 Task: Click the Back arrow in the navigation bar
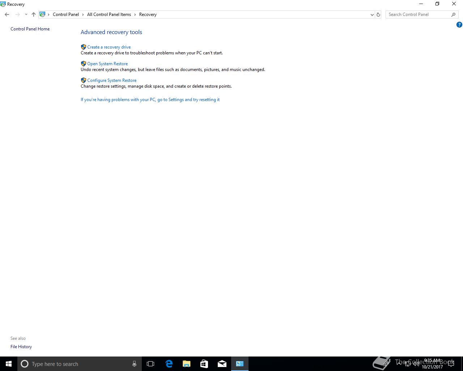(x=7, y=14)
